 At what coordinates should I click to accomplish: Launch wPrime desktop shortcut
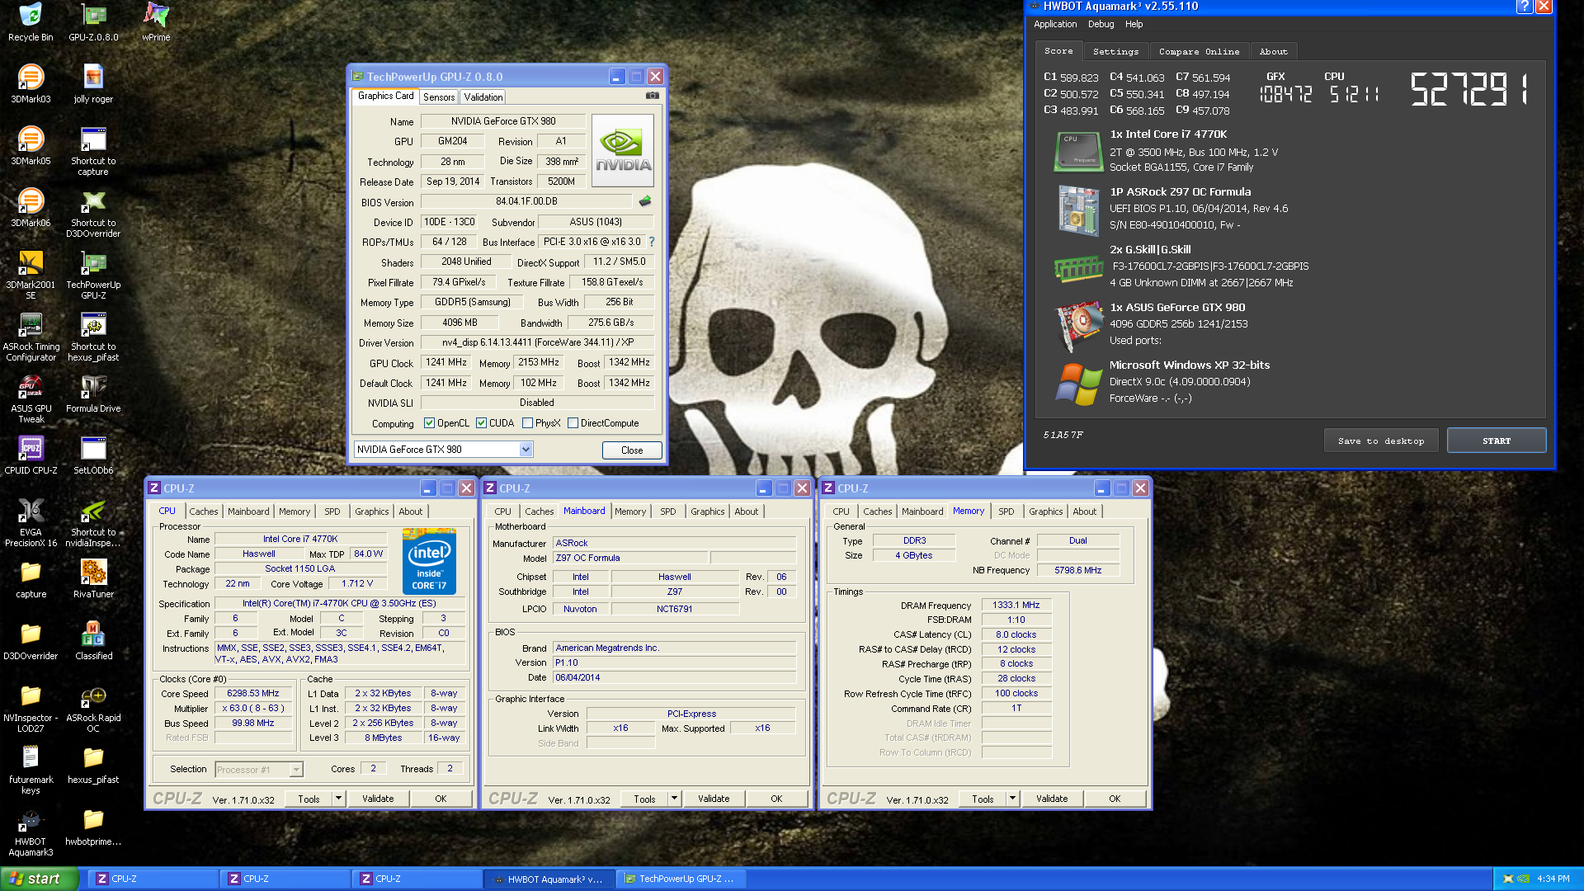156,22
